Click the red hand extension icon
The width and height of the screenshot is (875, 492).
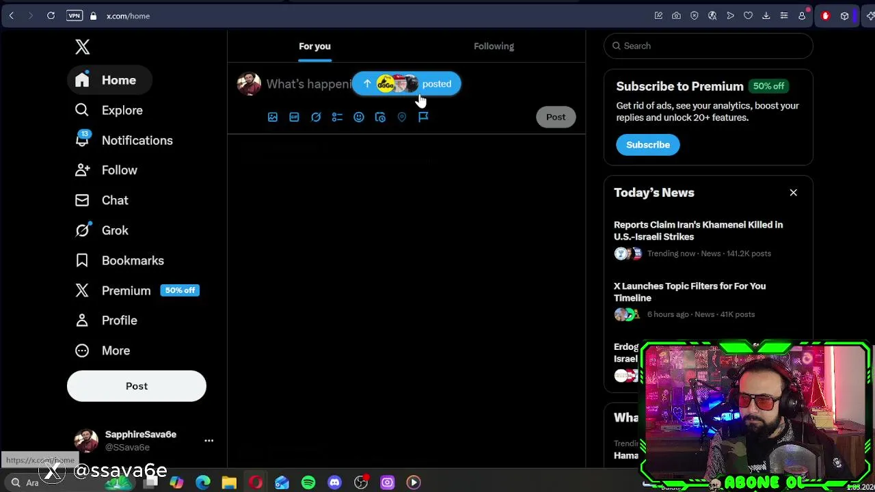click(825, 16)
